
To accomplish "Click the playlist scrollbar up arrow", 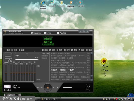I will (x=92, y=53).
